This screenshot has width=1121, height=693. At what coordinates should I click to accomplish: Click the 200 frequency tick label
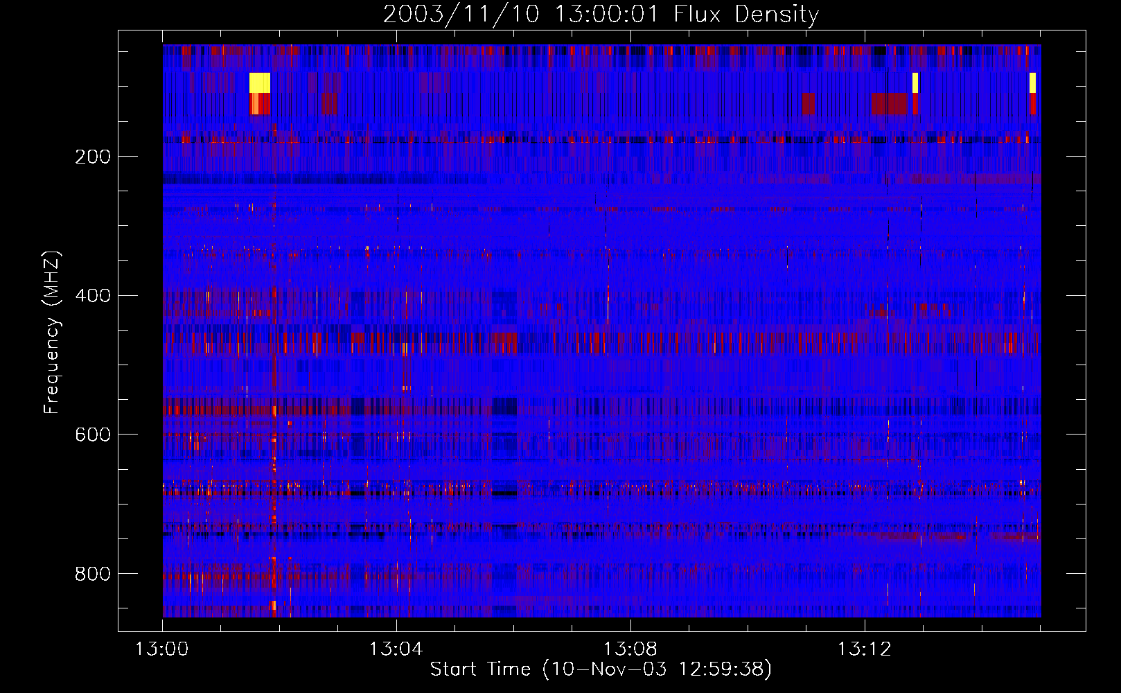click(93, 157)
